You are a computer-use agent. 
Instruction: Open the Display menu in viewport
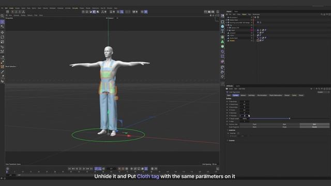23,15
